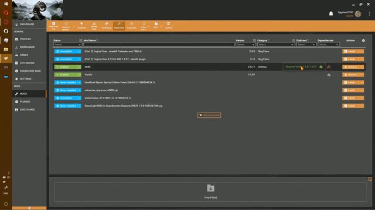Image resolution: width=375 pixels, height=210 pixels.
Task: Click the notifications bell icon
Action: tap(331, 14)
